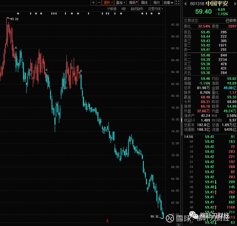This screenshot has width=237, height=226.
Task: Click 最高 value 60.48
Action: coord(205,97)
